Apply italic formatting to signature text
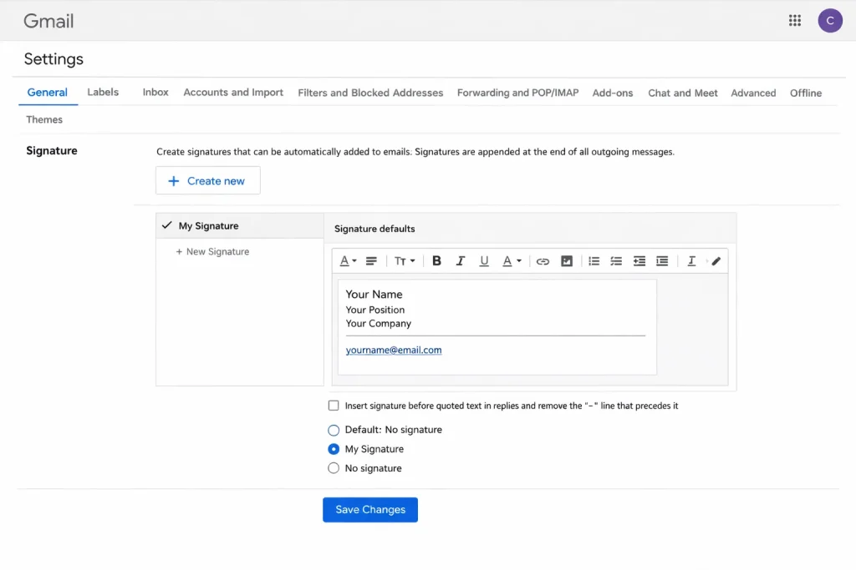 click(460, 261)
